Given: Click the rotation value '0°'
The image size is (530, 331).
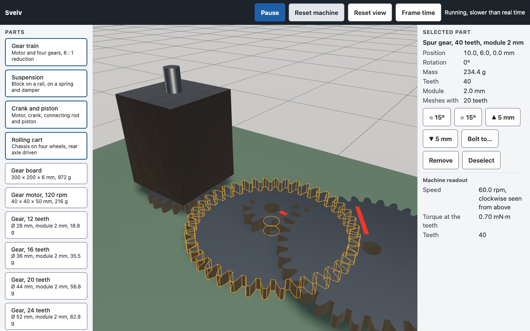Looking at the screenshot, I should [x=467, y=62].
